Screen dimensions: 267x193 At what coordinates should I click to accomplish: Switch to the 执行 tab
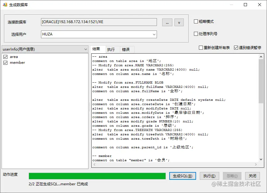(x=113, y=49)
